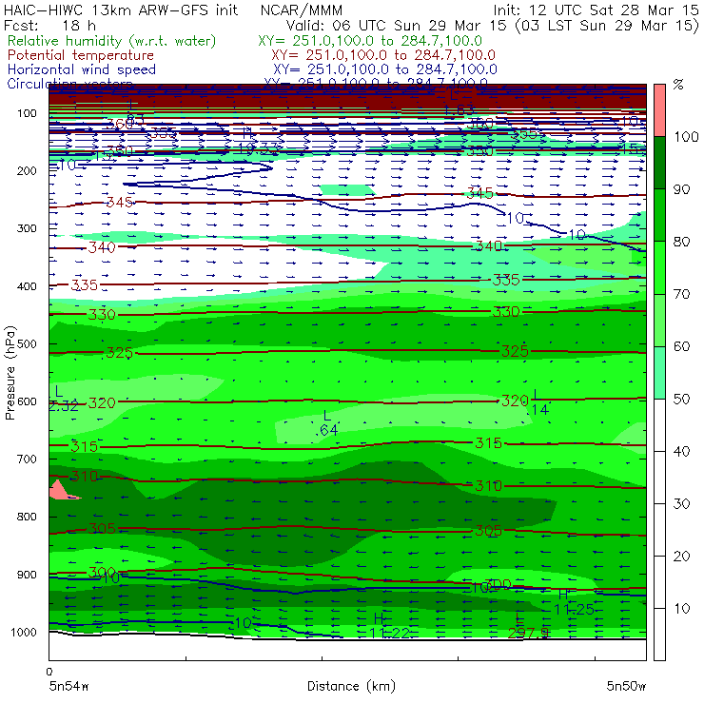Select the 300 hPa pressure tick label

coord(27,228)
